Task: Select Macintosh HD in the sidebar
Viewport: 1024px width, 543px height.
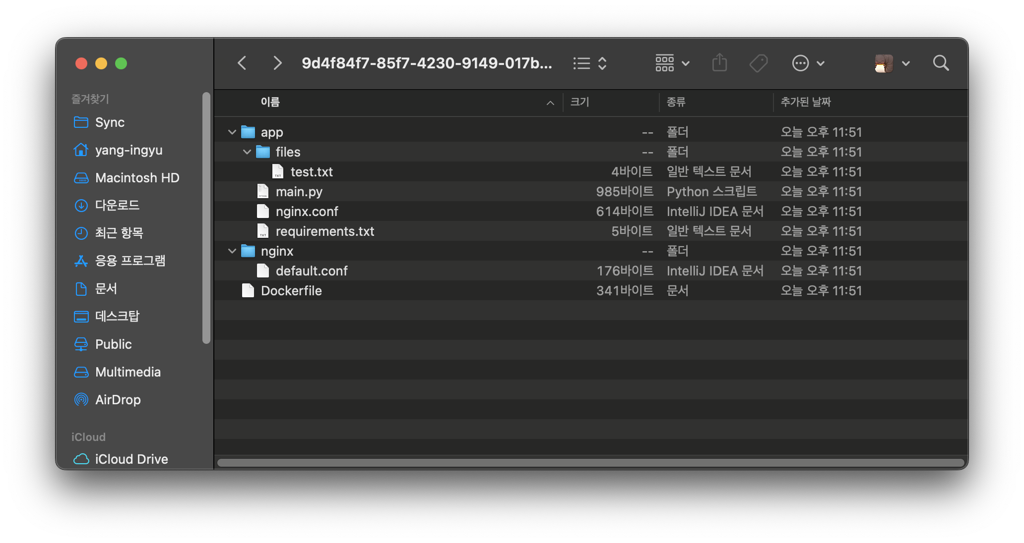Action: coord(137,177)
